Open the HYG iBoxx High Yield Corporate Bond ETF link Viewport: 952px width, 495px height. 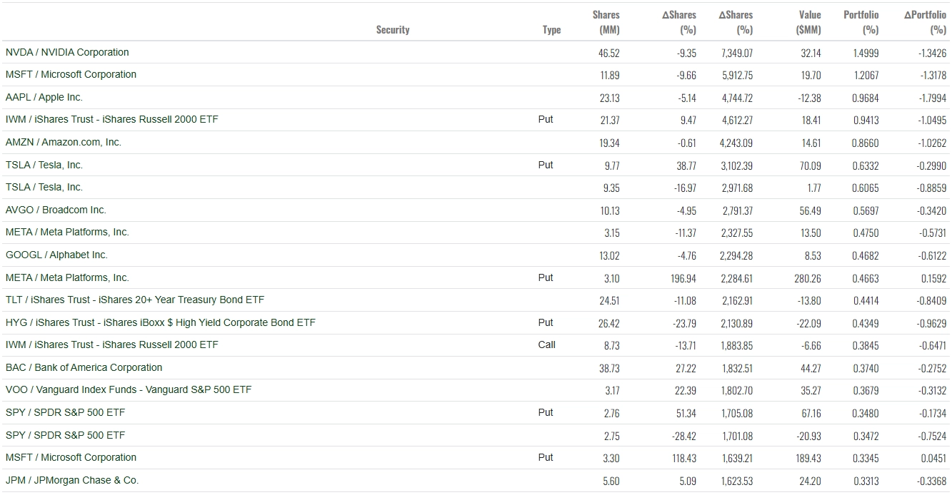tap(160, 322)
